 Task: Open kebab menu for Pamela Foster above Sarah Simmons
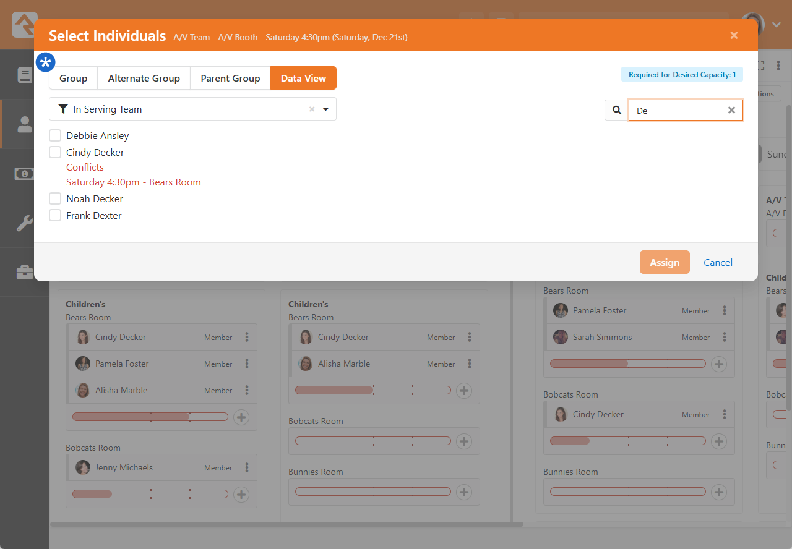725,310
